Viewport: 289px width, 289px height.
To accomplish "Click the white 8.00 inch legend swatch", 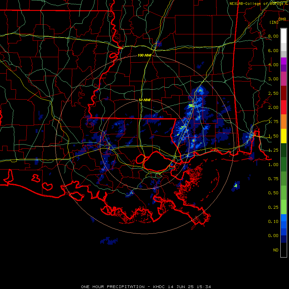I will pyautogui.click(x=284, y=36).
